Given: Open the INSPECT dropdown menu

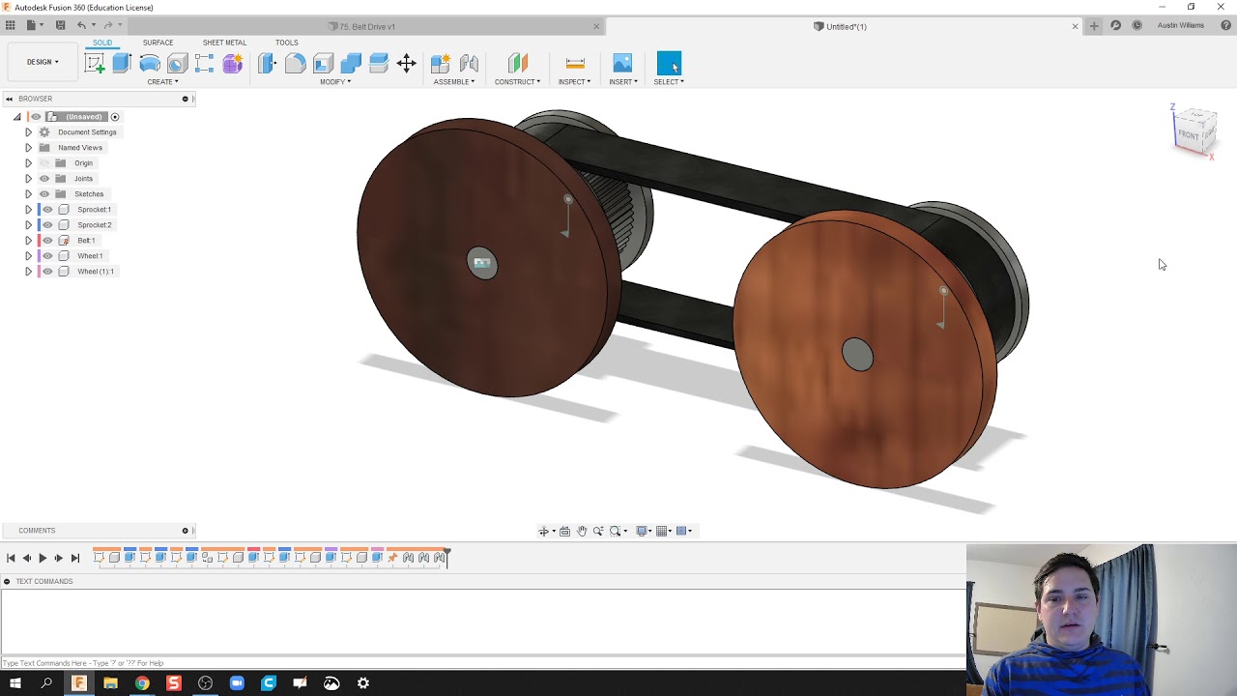Looking at the screenshot, I should [x=574, y=82].
